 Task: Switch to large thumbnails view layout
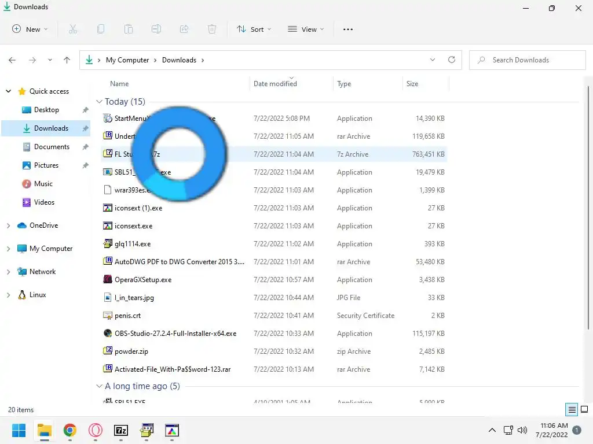(584, 410)
